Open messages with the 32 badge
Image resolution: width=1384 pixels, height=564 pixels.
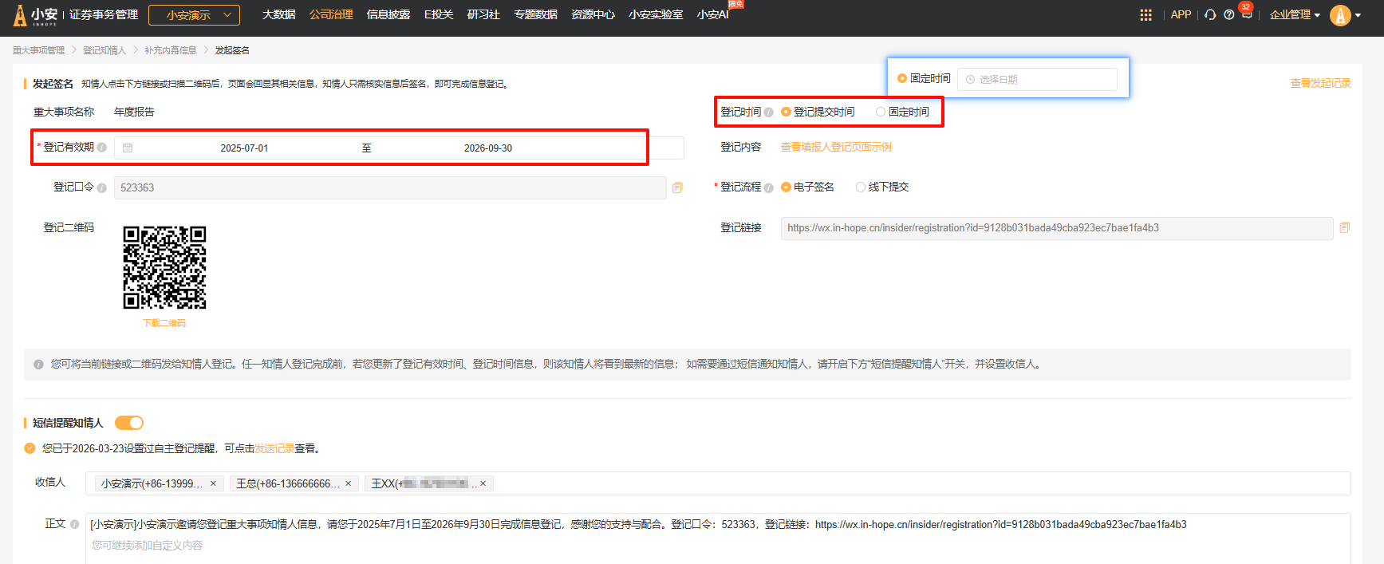[1247, 14]
